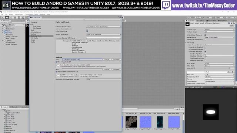The width and height of the screenshot is (237, 133).
Task: Toggle Stop Gradle daemons on exit checkbox
Action: 56,72
